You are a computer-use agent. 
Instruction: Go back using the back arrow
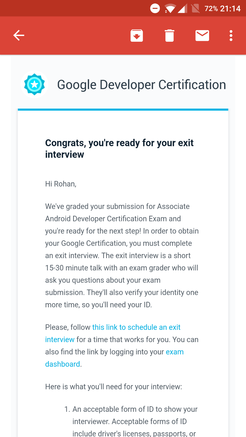[19, 36]
